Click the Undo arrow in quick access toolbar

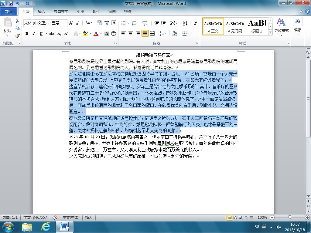[x=17, y=3]
